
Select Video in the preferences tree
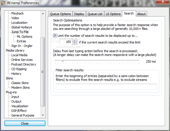tap(15, 18)
